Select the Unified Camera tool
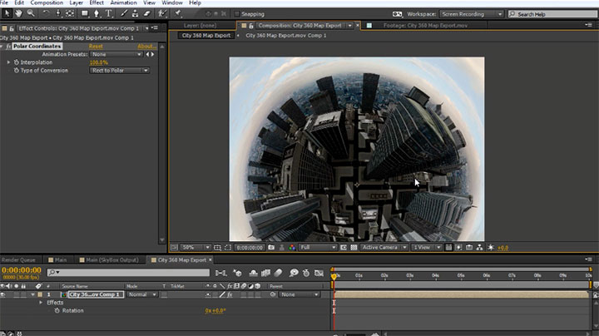The width and height of the screenshot is (599, 336). pos(58,14)
